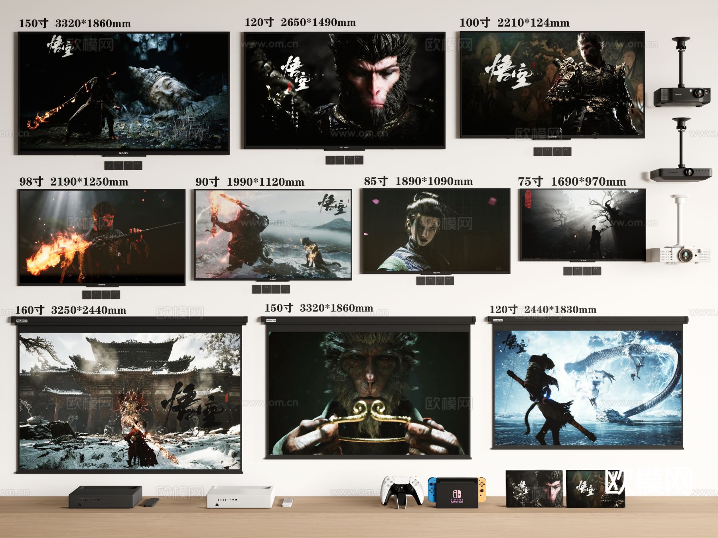The image size is (718, 538).
Task: Click the socket panel below the 100寸 TV
Action: [x=552, y=151]
